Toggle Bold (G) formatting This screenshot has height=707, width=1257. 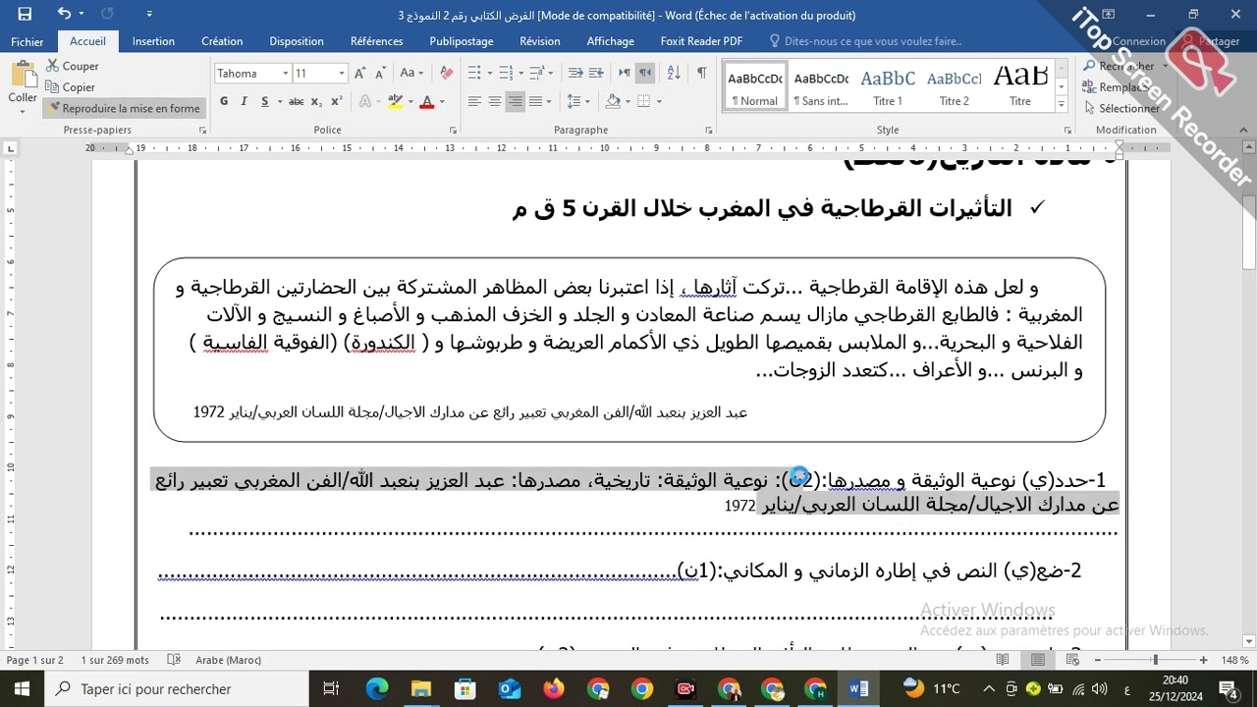pos(224,101)
